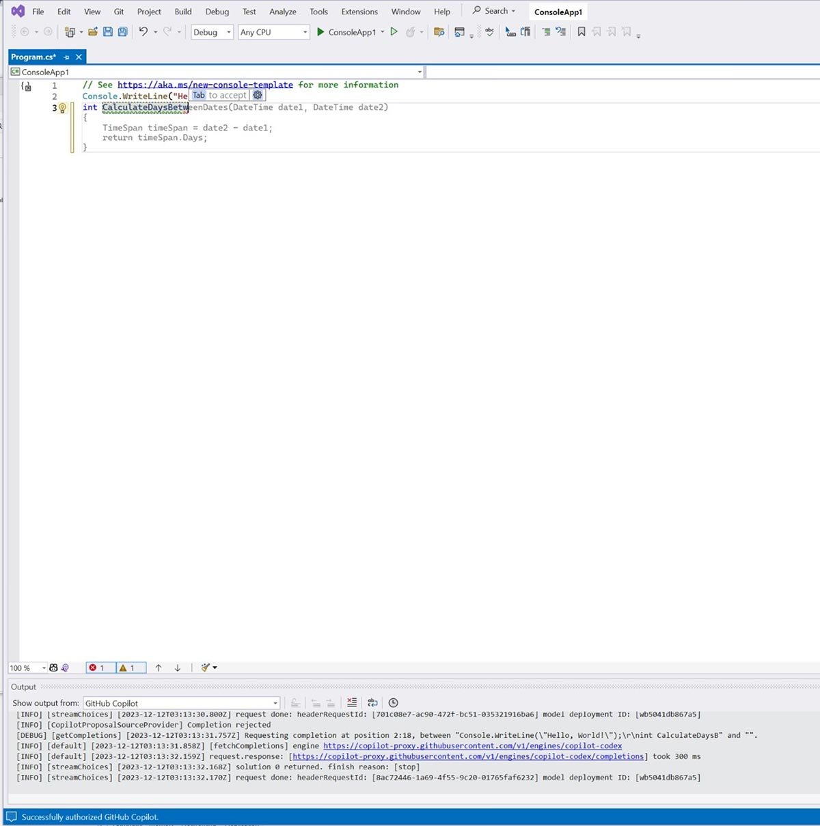The height and width of the screenshot is (826, 820).
Task: Click the copilot-codex engine URL in output
Action: point(472,746)
